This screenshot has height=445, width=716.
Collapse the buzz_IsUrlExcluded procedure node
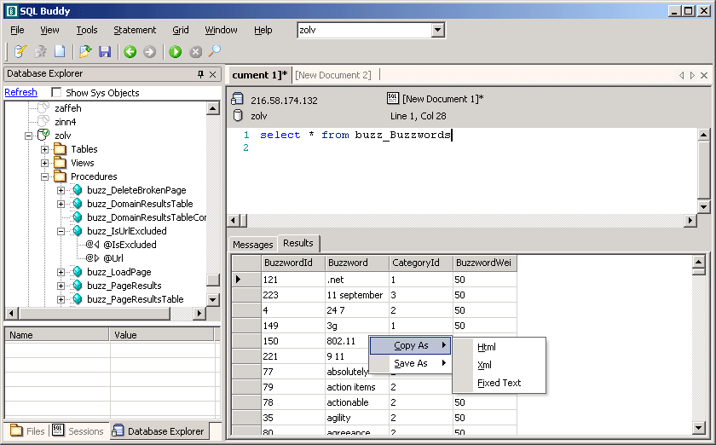pyautogui.click(x=61, y=231)
